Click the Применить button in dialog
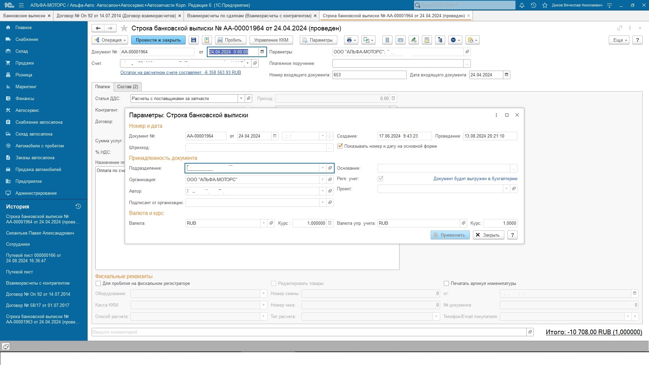This screenshot has width=649, height=365. point(450,235)
